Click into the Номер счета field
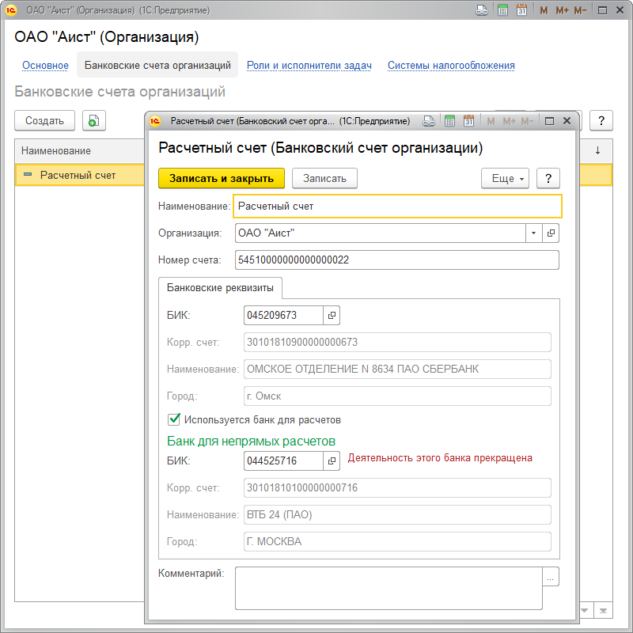The image size is (633, 633). pyautogui.click(x=396, y=260)
